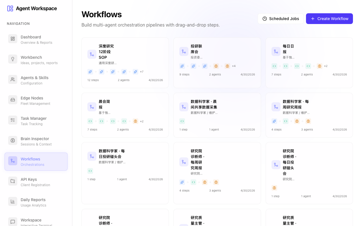This screenshot has width=362, height=226.
Task: Click sparkle step icon in 数据科学家·每周研究周报 card
Action: [274, 121]
